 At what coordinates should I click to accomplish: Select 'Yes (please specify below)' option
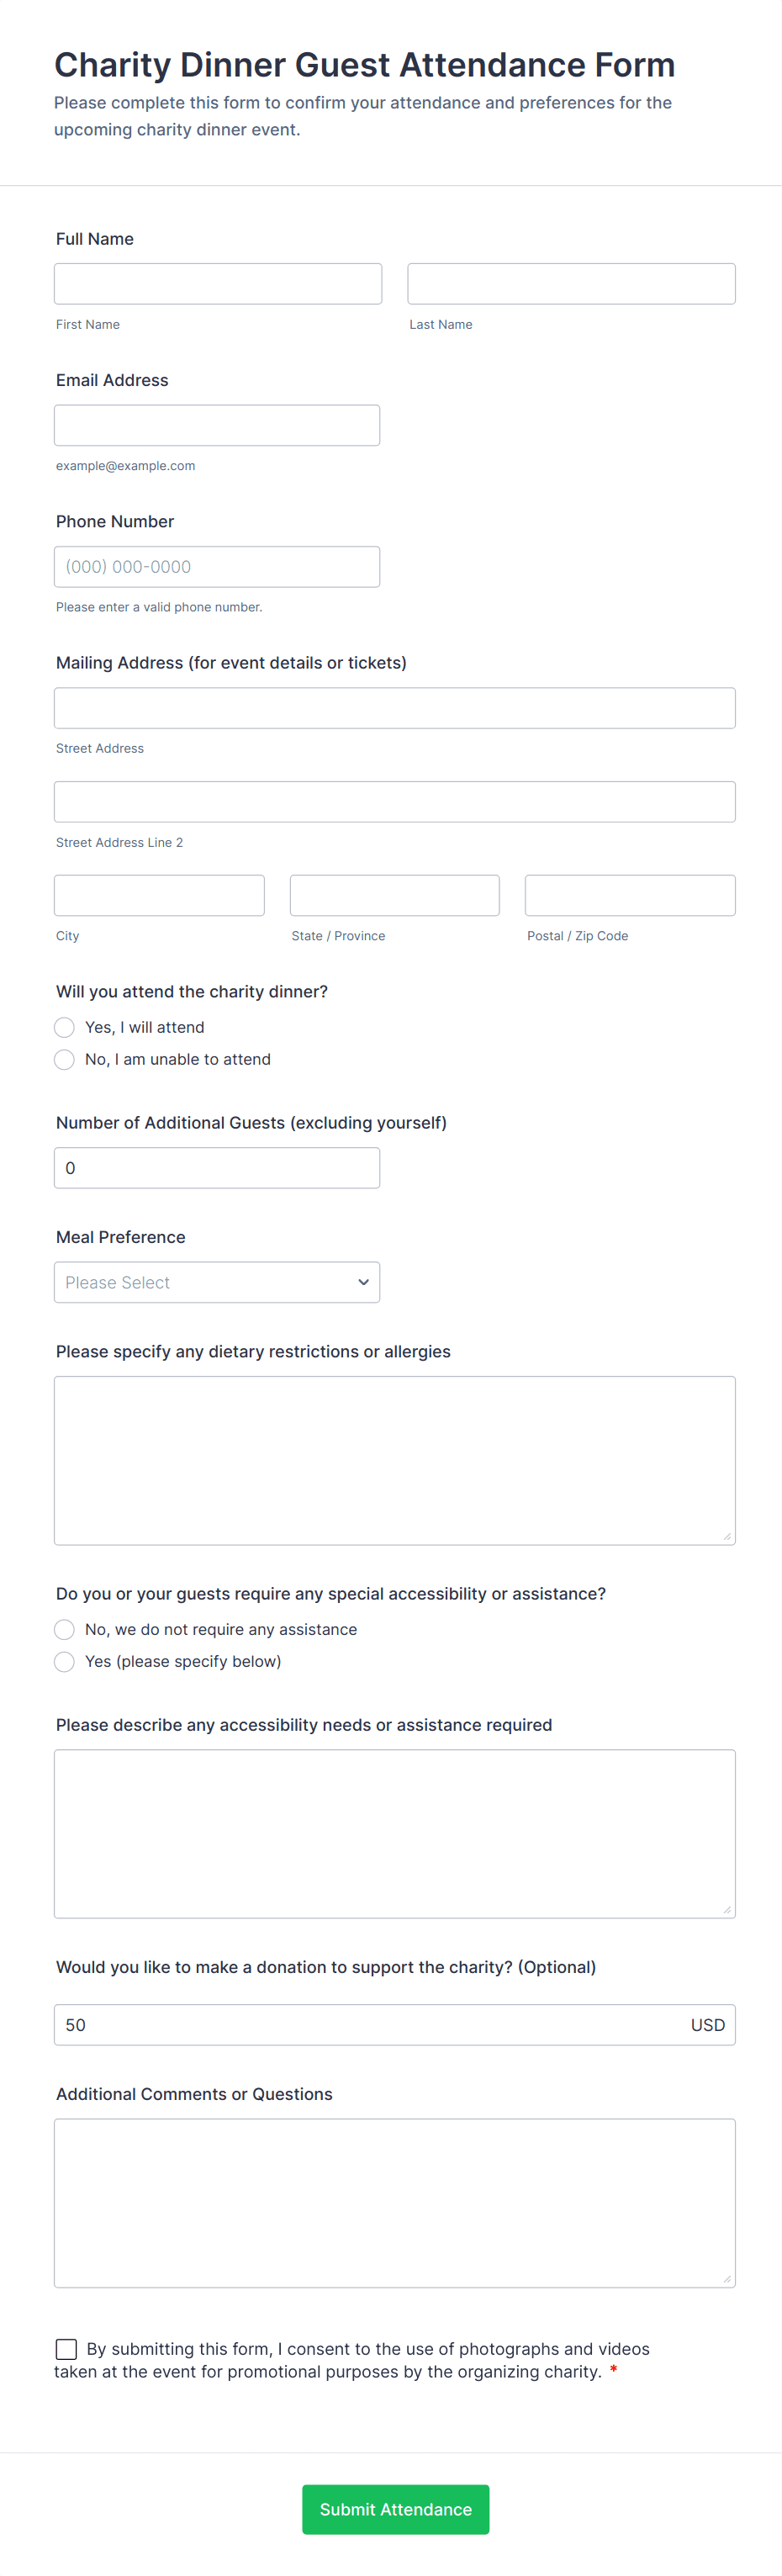65,1661
